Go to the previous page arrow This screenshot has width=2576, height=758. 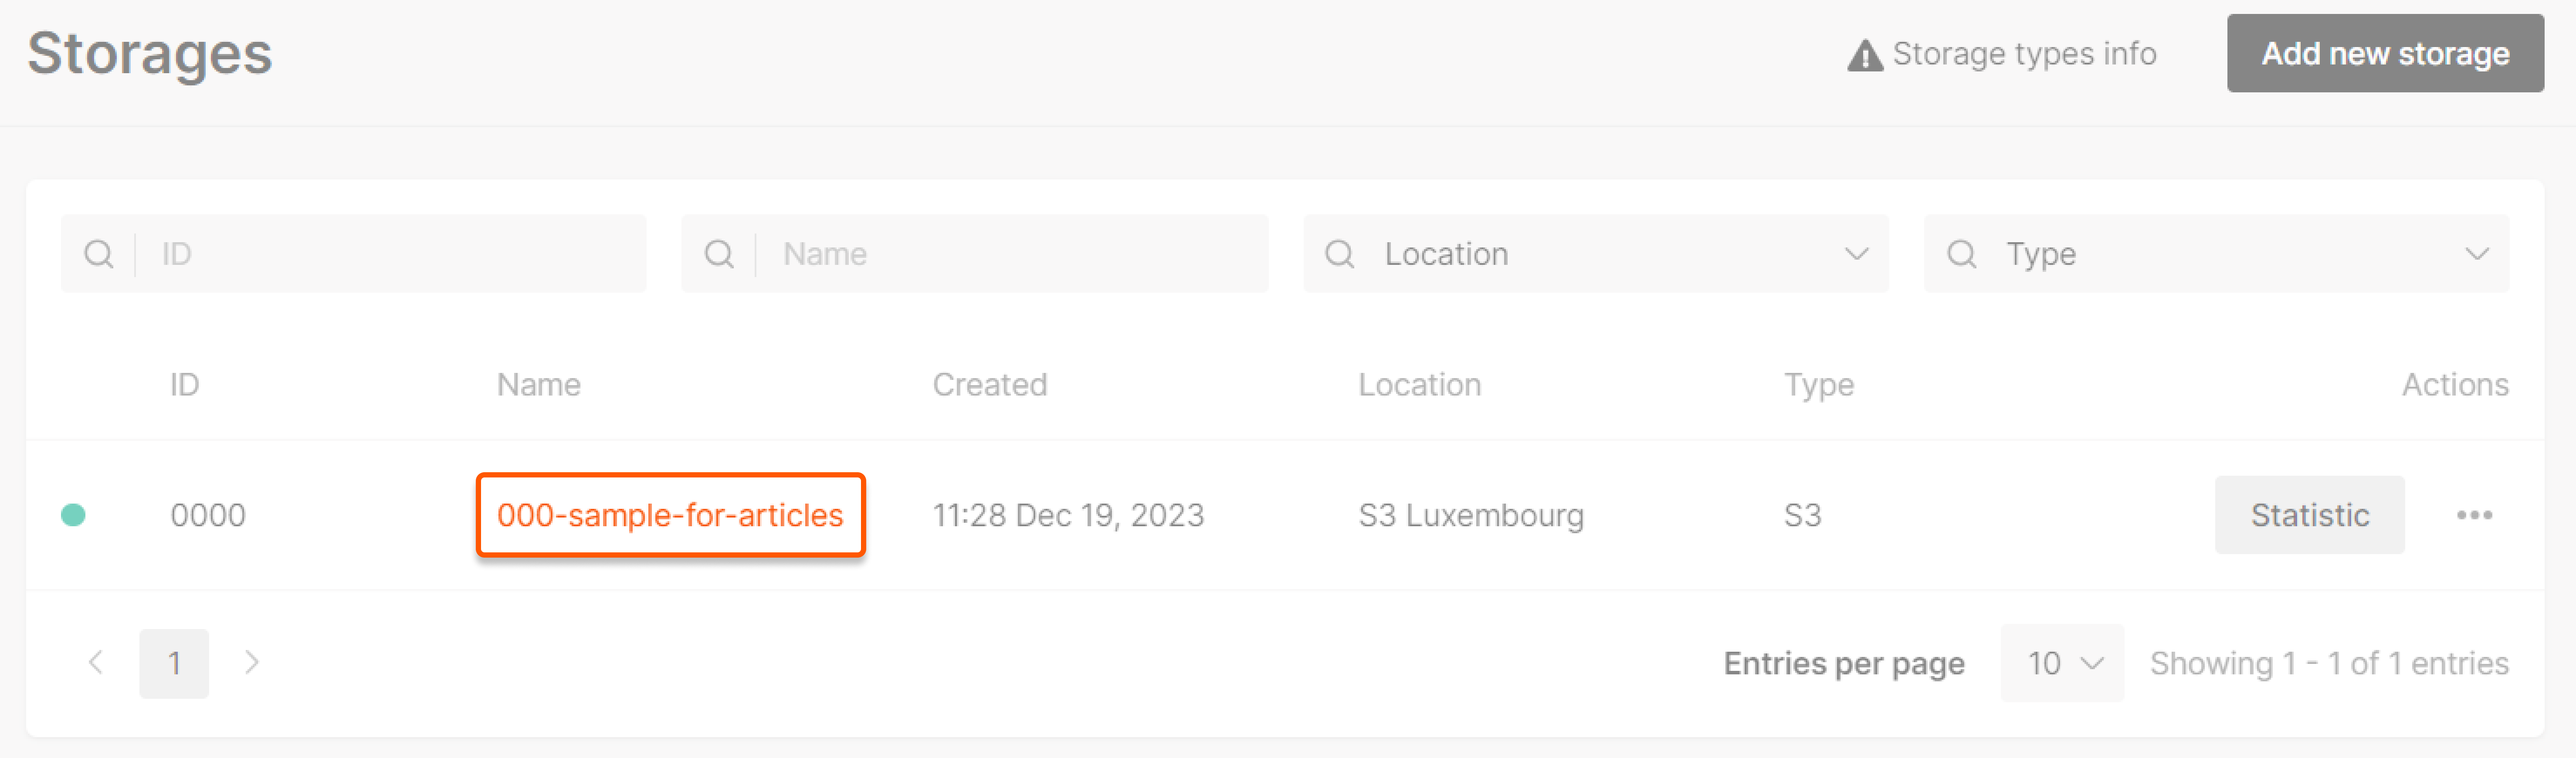(x=96, y=662)
